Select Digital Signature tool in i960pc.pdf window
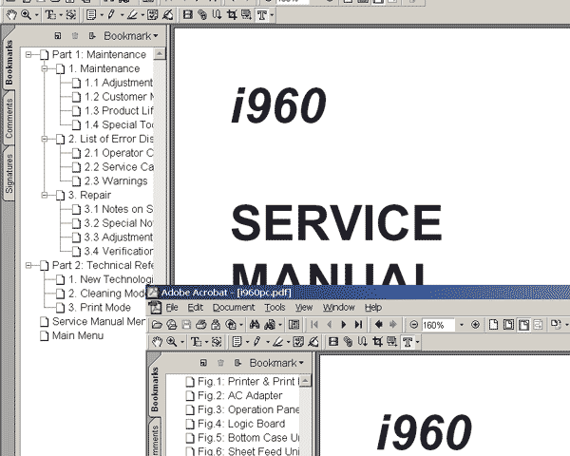The height and width of the screenshot is (456, 570). [313, 342]
